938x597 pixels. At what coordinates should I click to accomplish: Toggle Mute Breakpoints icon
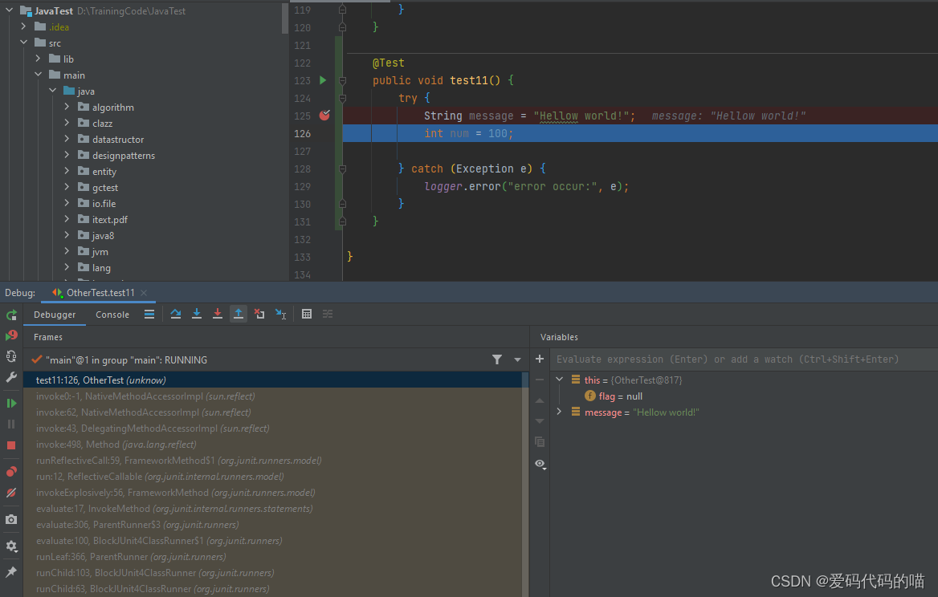[x=11, y=493]
